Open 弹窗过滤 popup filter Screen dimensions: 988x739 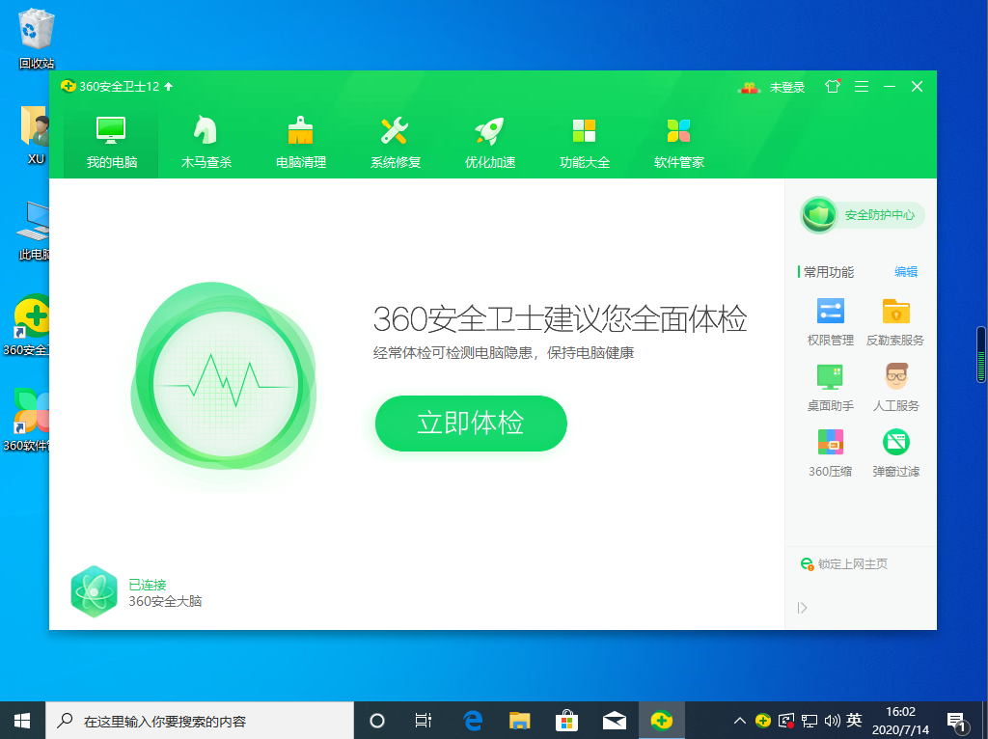pos(895,452)
